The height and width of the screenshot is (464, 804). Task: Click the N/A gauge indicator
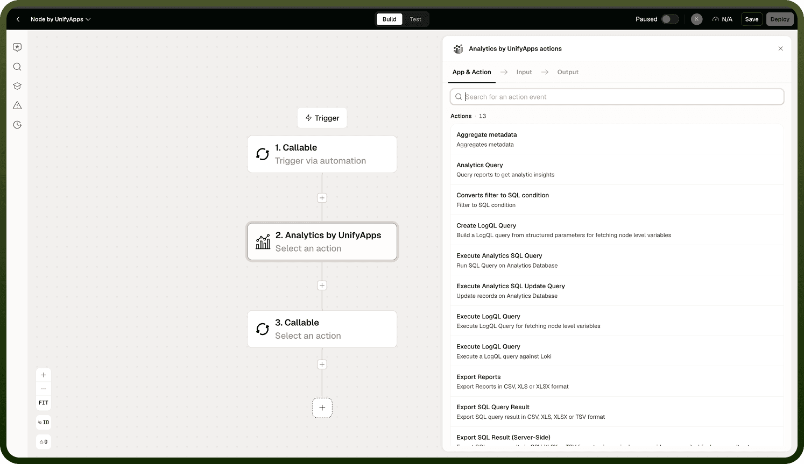722,19
